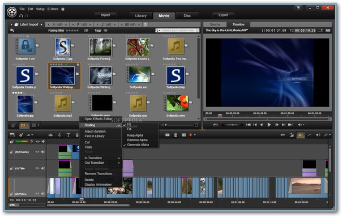Toggle audio scrubbing speaker icon in timeline toolbar

click(x=318, y=135)
